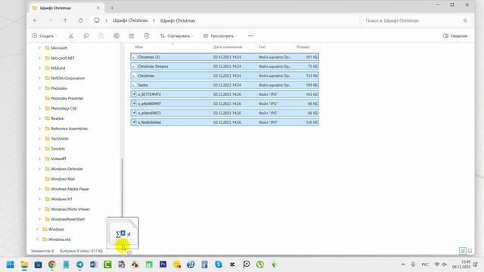Image resolution: width=484 pixels, height=272 pixels.
Task: Select the Windows Mail folder
Action: (x=63, y=179)
